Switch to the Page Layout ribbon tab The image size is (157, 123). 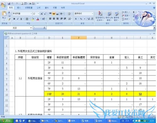click(29, 8)
